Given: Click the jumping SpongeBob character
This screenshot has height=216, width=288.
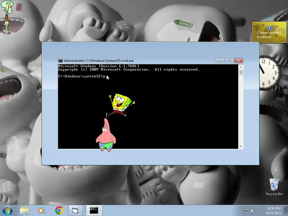Looking at the screenshot, I should (121, 105).
